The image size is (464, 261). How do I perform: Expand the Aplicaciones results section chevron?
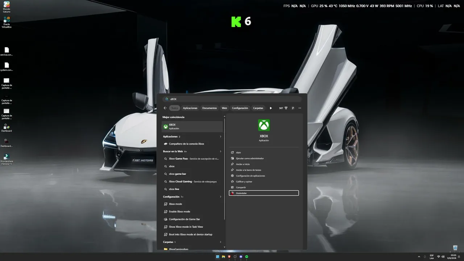(220, 137)
